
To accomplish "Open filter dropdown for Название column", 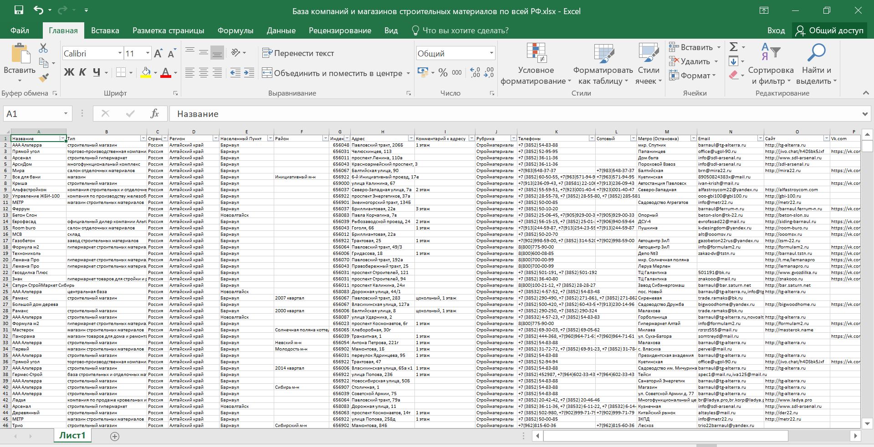I will pos(62,138).
